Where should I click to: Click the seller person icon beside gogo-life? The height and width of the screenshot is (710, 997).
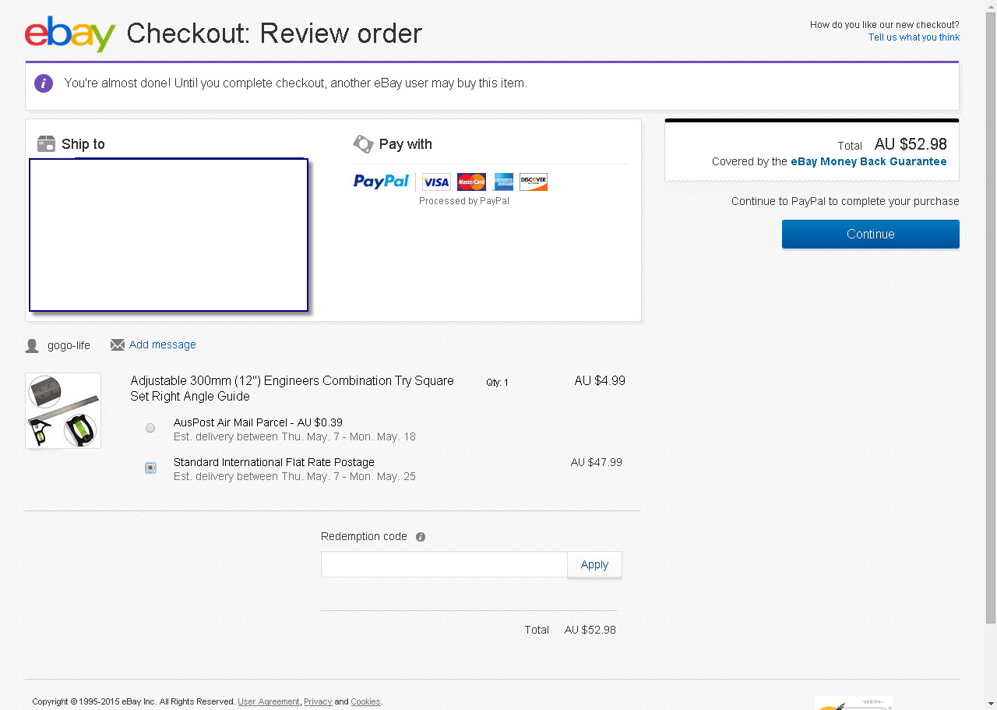coord(32,345)
